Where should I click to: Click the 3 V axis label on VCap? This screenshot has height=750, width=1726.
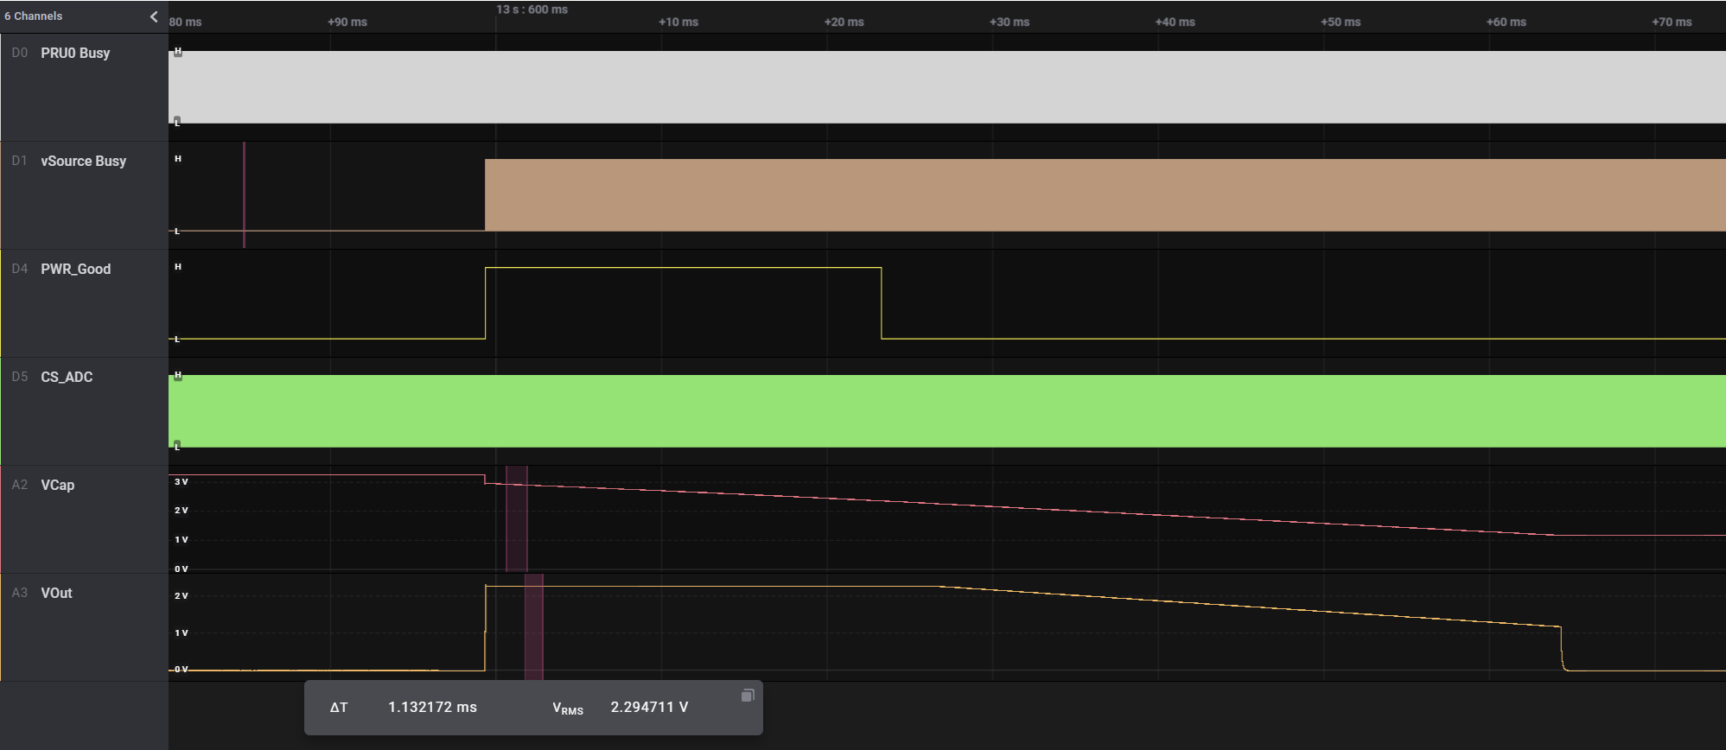coord(182,482)
